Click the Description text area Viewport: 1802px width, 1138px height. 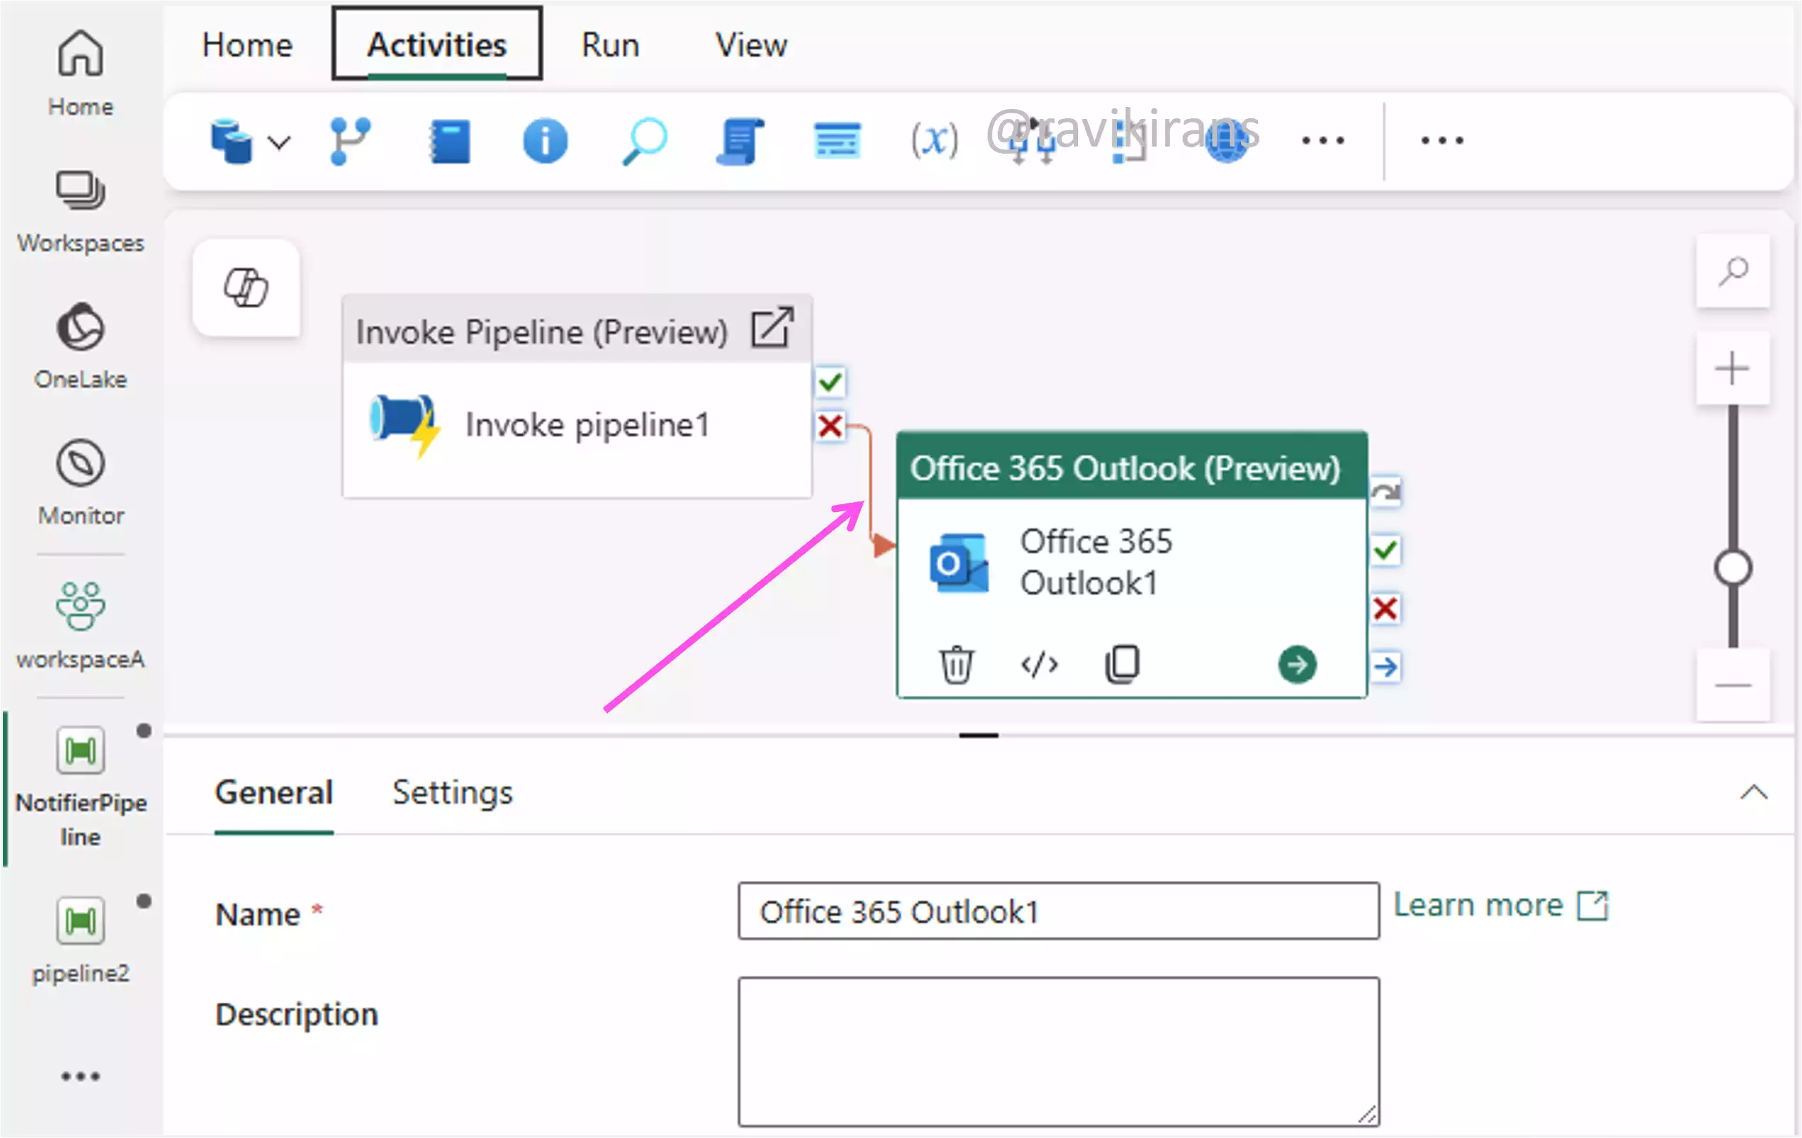click(x=1058, y=1050)
